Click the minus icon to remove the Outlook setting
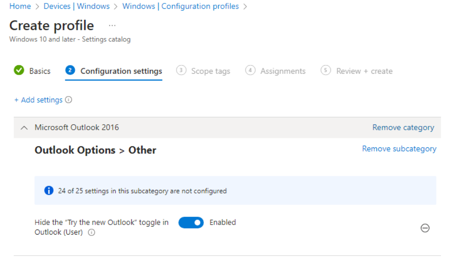Image resolution: width=450 pixels, height=259 pixels. 425,228
